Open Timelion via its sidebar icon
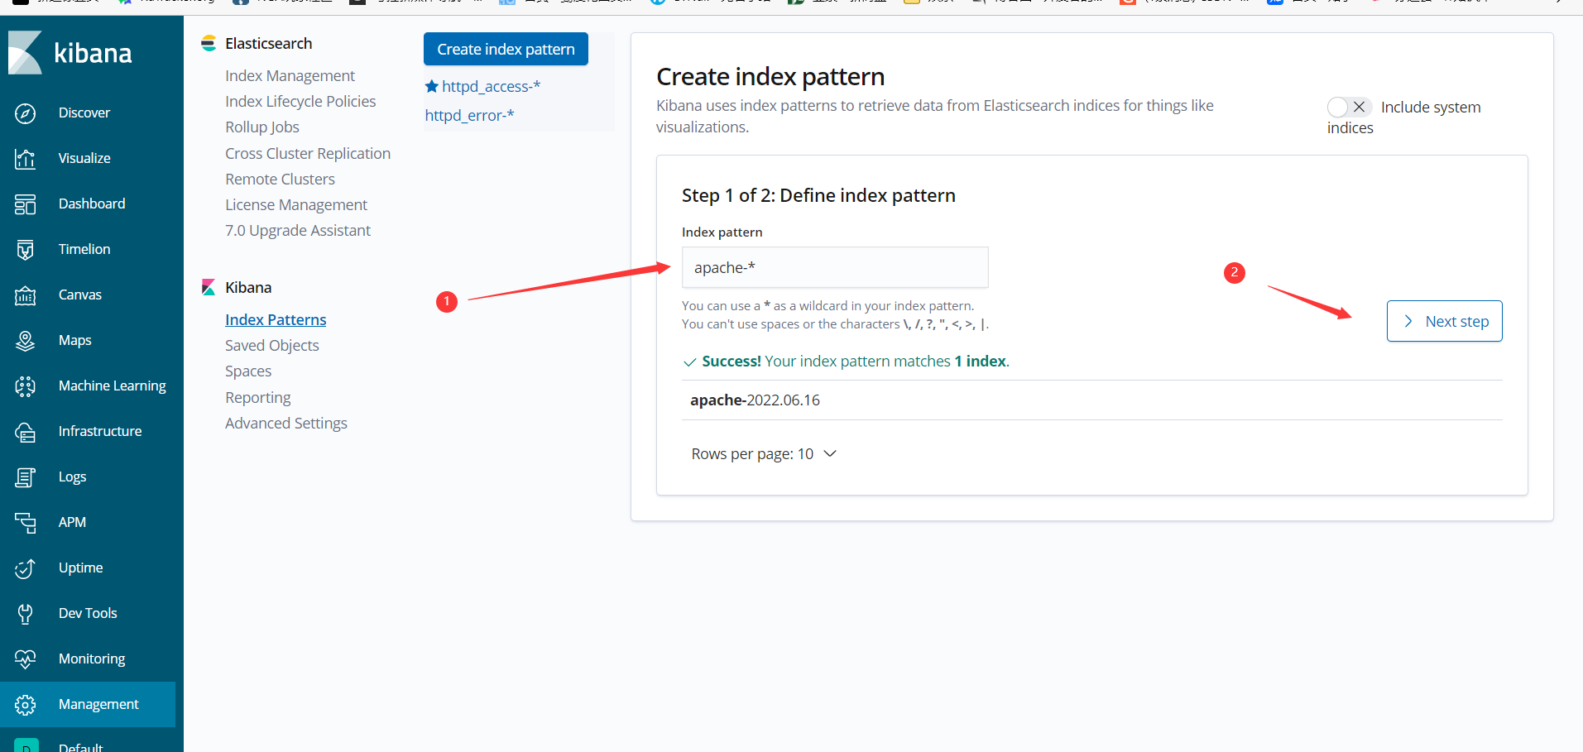Image resolution: width=1583 pixels, height=752 pixels. [26, 250]
